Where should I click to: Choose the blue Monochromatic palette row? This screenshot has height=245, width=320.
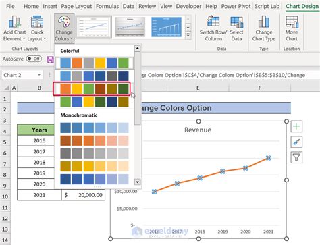point(95,128)
